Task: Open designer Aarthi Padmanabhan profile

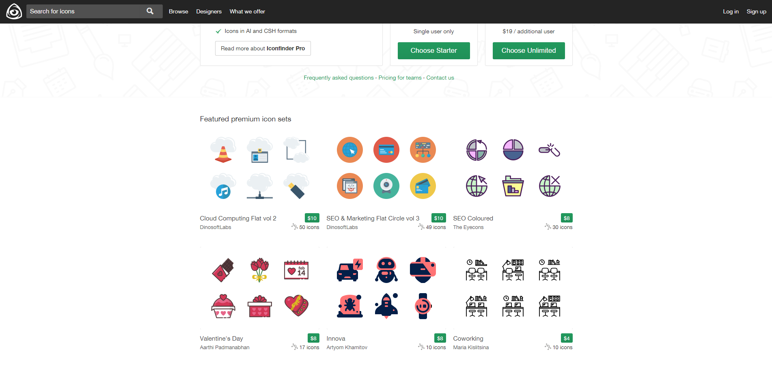Action: tap(224, 348)
